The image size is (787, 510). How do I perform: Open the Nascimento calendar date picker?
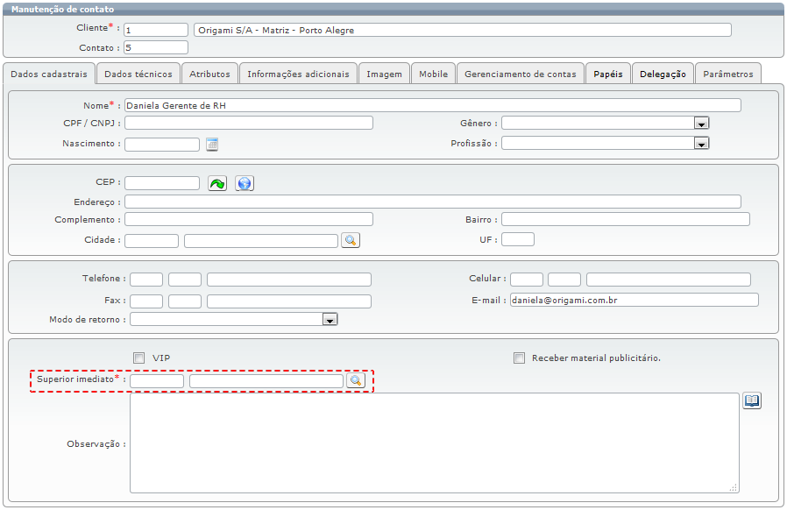coord(211,145)
